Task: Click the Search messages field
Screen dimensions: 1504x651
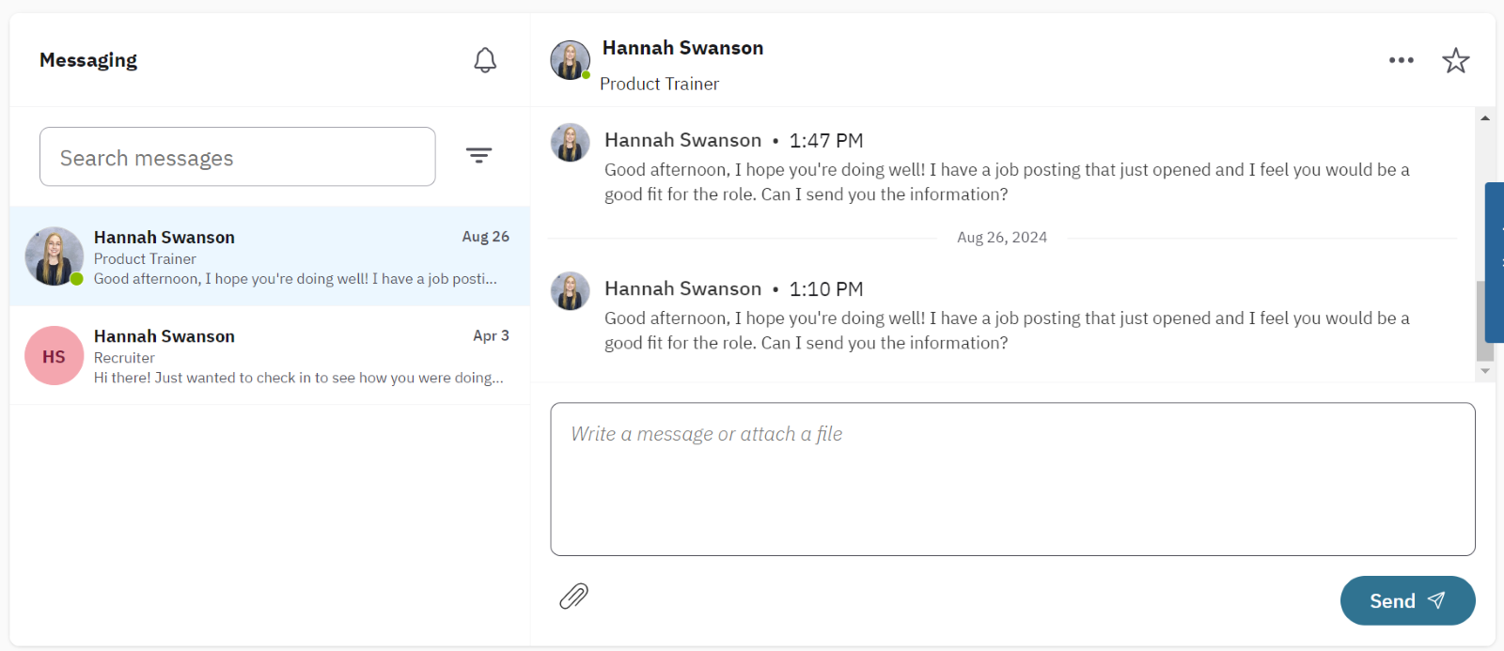Action: (237, 157)
